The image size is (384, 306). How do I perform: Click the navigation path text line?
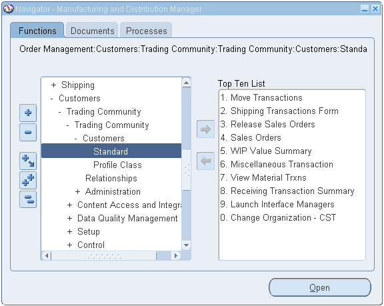point(193,49)
